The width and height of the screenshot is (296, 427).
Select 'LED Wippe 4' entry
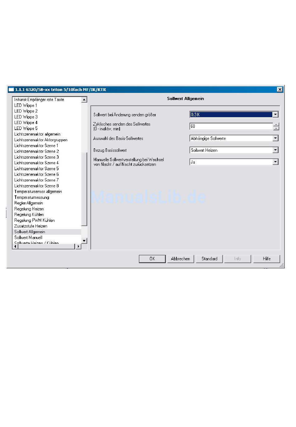26,122
